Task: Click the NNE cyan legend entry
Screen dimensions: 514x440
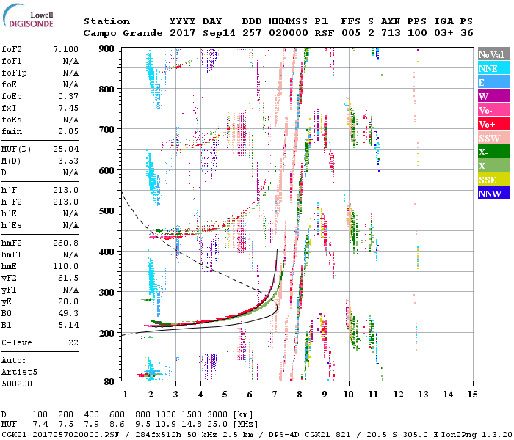Action: click(x=491, y=69)
